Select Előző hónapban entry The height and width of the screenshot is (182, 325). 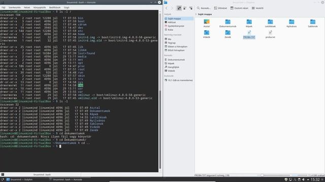click(179, 50)
